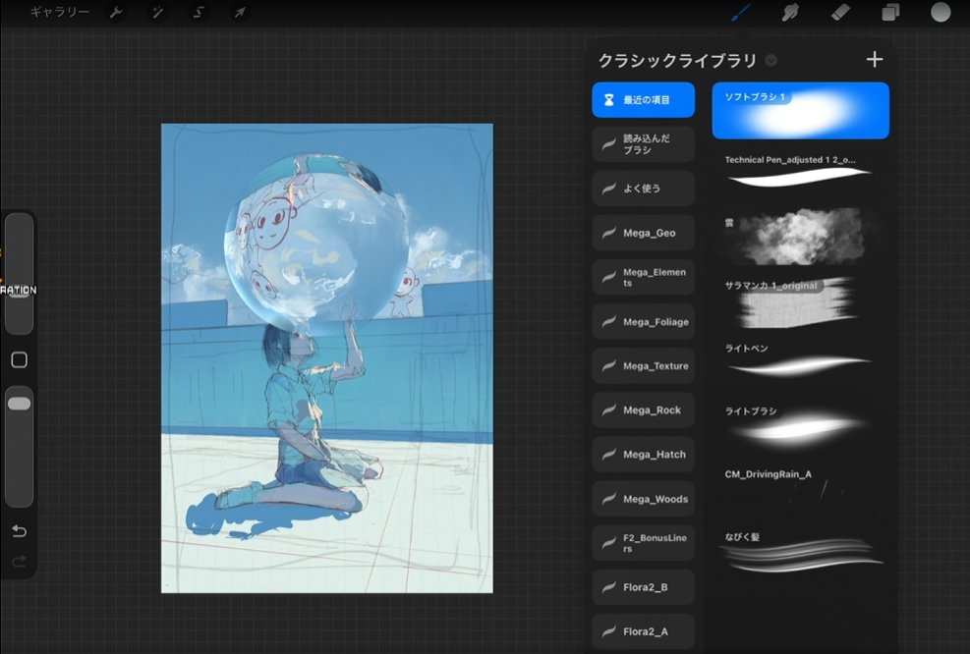Click the brush opacity slider handle
The width and height of the screenshot is (970, 654).
pyautogui.click(x=20, y=404)
